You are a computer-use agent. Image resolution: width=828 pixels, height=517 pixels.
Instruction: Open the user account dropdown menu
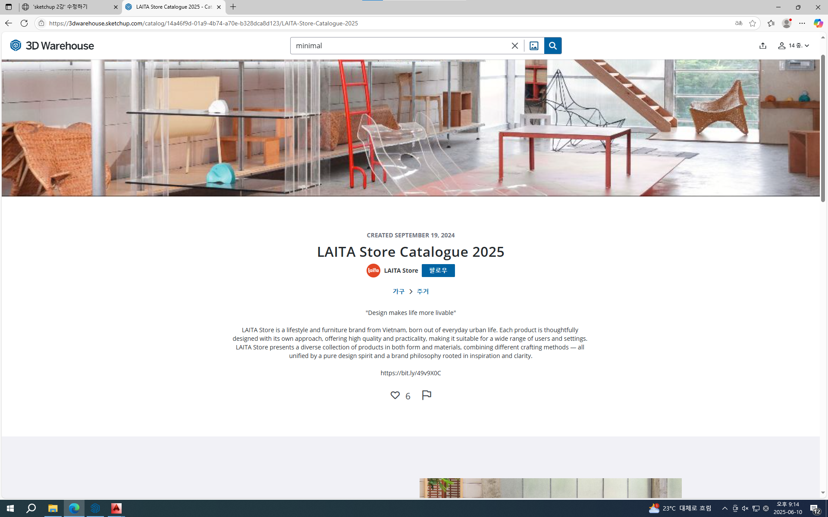[x=793, y=46]
